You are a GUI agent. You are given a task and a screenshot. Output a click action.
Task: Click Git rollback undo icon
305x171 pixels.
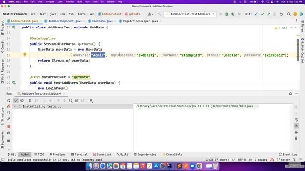pos(281,14)
